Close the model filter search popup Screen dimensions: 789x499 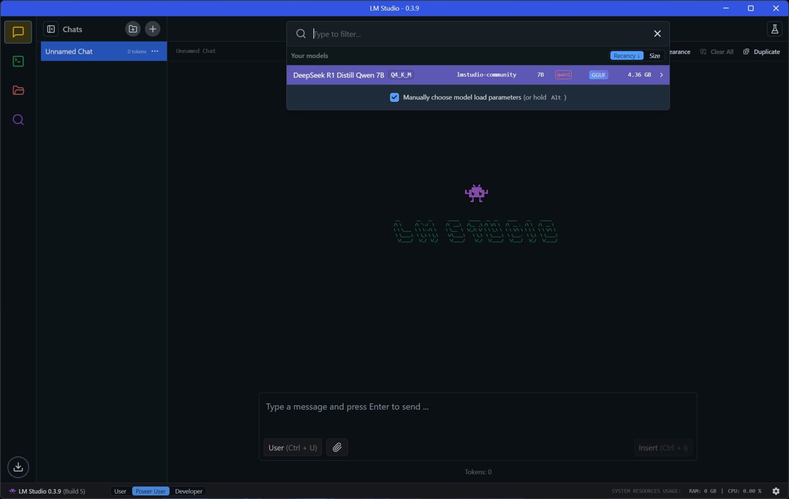tap(657, 34)
